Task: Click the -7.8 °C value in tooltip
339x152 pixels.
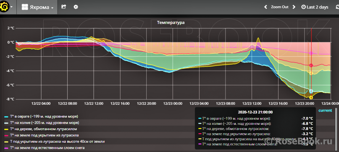Action: point(307,129)
